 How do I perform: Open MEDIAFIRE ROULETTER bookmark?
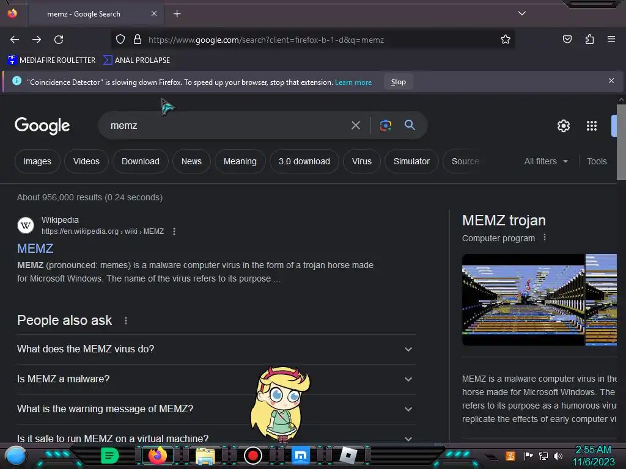[x=51, y=60]
